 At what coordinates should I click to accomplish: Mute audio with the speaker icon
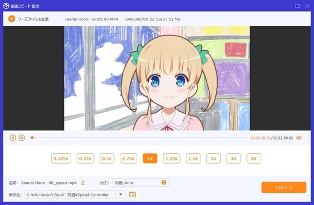pos(299,138)
